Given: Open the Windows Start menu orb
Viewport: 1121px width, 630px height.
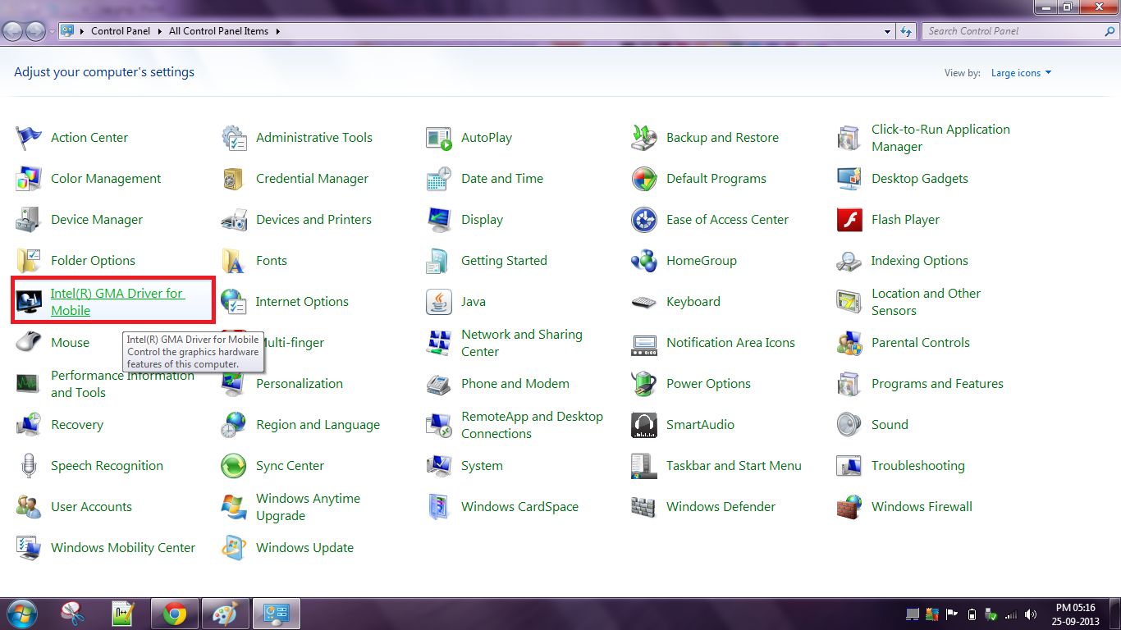Looking at the screenshot, I should [22, 614].
